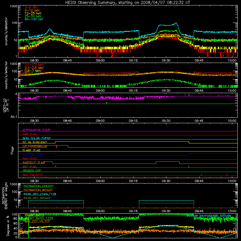This screenshot has height=241, width=241.
Task: Pick the 50-100 keV legend label
Action: pyautogui.click(x=34, y=19)
